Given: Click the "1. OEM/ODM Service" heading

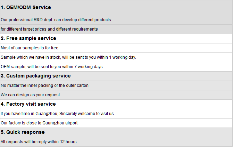Looking at the screenshot, I should click(26, 7).
